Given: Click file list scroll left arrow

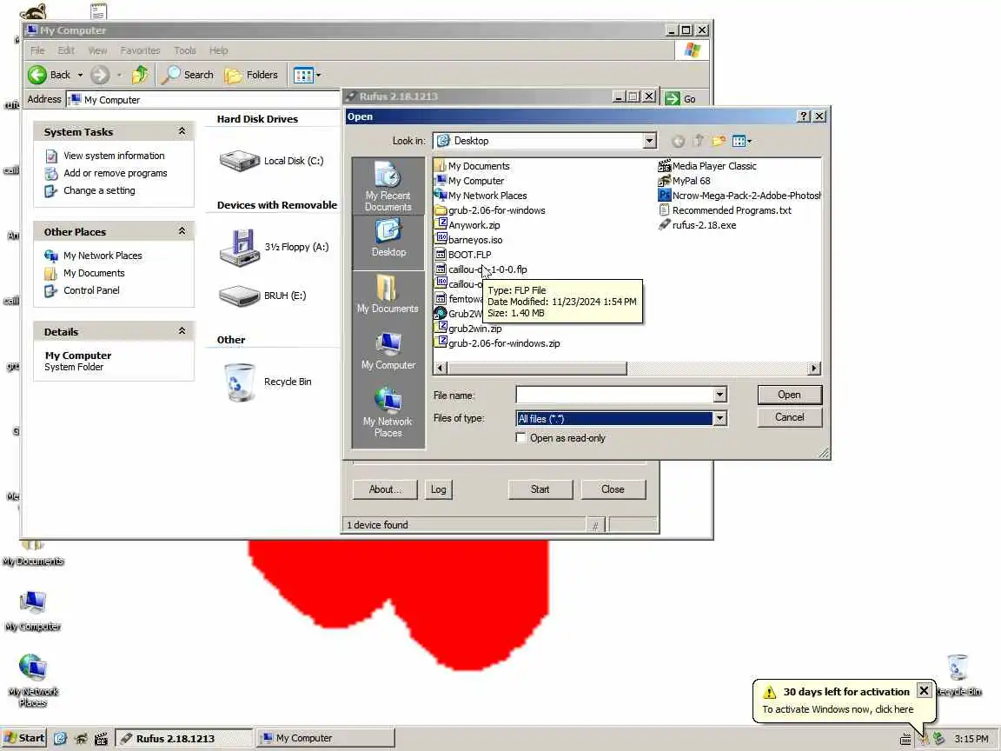Looking at the screenshot, I should (440, 369).
